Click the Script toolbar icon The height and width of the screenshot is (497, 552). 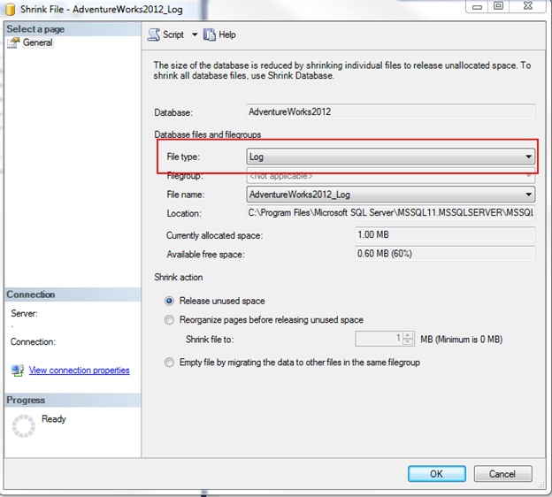point(154,34)
